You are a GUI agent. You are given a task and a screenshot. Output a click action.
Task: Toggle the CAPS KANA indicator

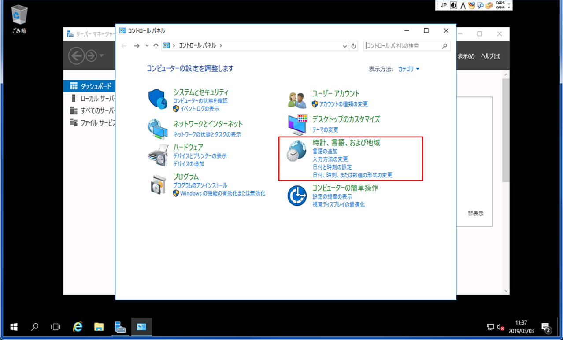point(499,5)
